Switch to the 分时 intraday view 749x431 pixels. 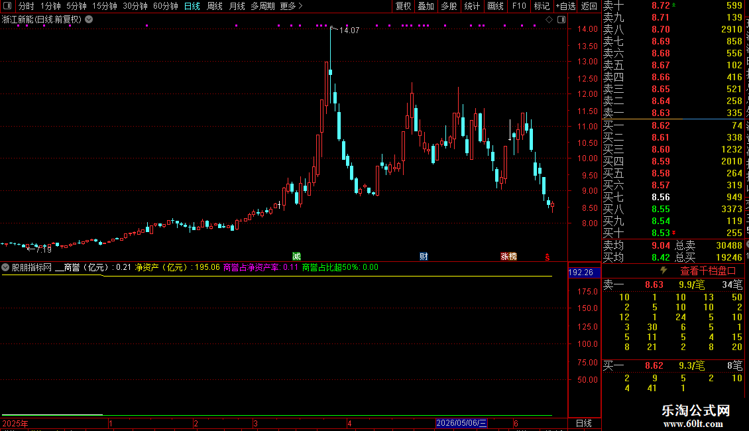[x=27, y=6]
